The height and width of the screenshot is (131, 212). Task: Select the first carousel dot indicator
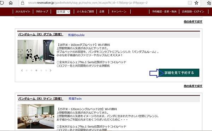[x=26, y=70]
